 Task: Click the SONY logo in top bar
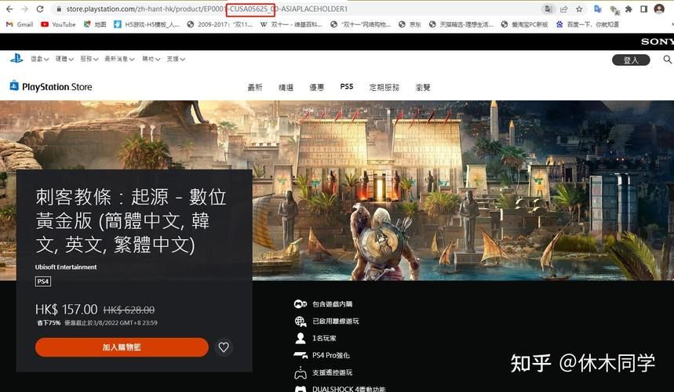658,42
